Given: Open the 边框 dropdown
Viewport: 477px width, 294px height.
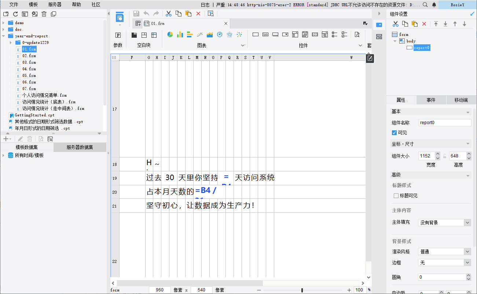Looking at the screenshot, I should click(467, 263).
